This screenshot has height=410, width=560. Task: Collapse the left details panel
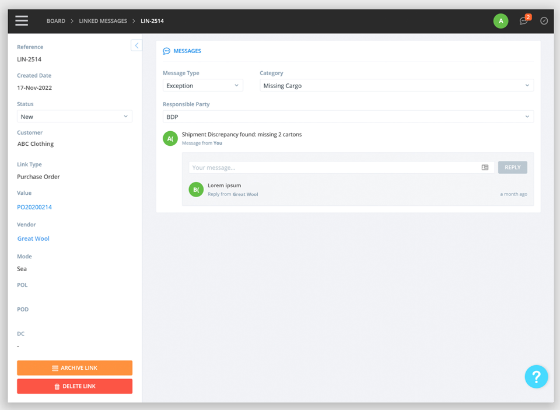pyautogui.click(x=136, y=45)
